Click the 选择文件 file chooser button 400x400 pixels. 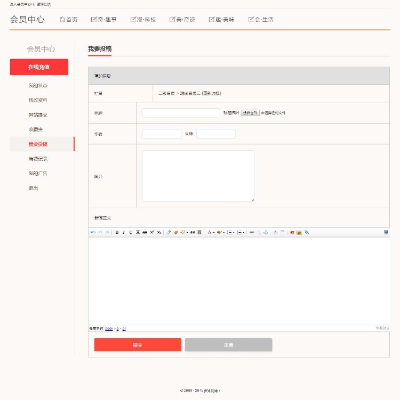250,113
